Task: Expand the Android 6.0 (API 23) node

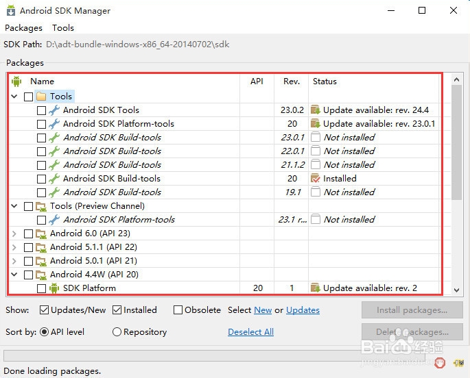Action: (x=14, y=234)
